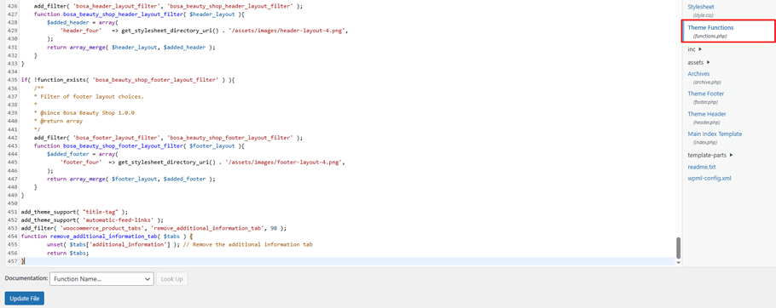The height and width of the screenshot is (308, 776).
Task: Click the Update File button
Action: 24,299
